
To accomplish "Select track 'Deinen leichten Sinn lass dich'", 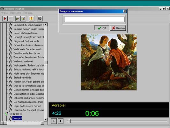I will 29,90.
